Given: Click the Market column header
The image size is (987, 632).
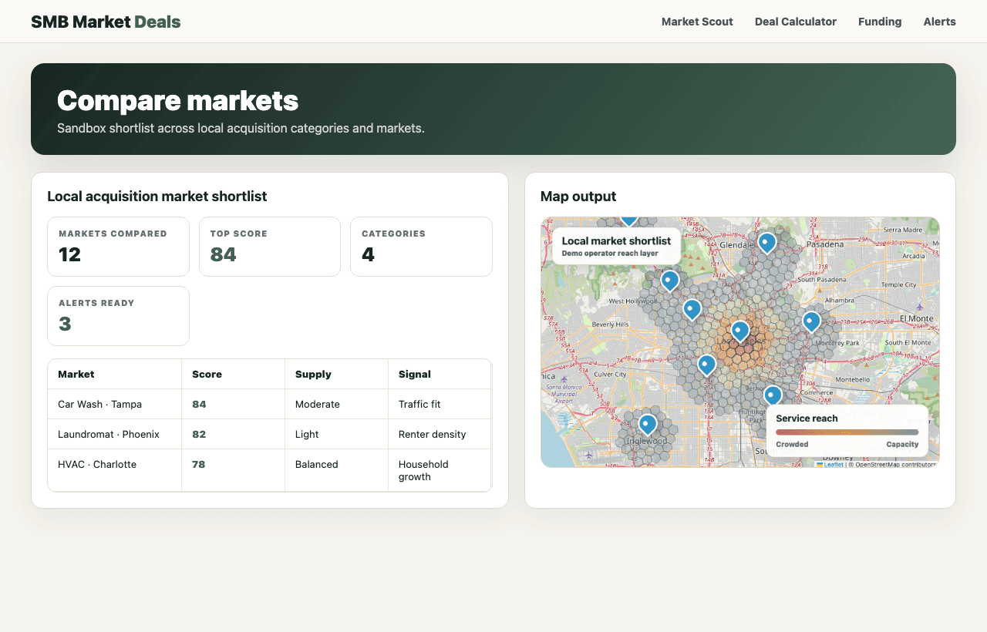Looking at the screenshot, I should tap(115, 374).
